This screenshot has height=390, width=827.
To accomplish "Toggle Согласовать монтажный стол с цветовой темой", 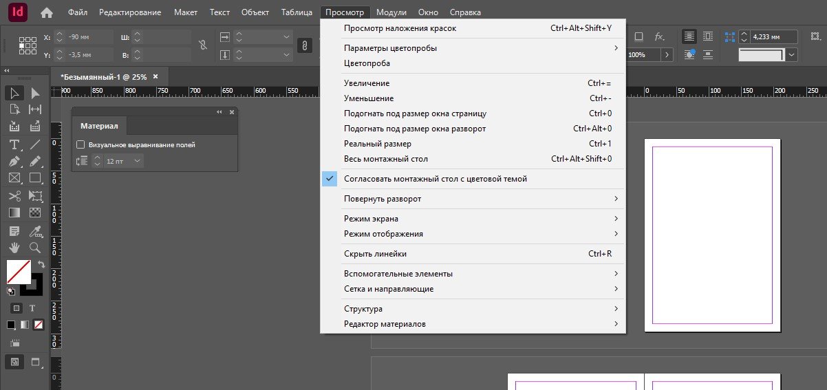I will tap(473, 179).
